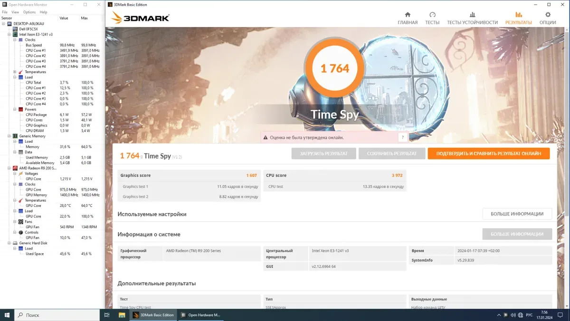570x321 pixels.
Task: Click Больше информации next to Используемые настройки
Action: pyautogui.click(x=517, y=214)
